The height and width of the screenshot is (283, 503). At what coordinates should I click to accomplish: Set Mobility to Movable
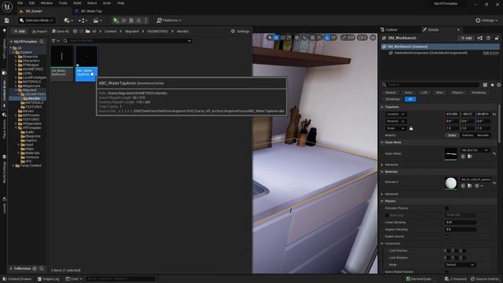[x=483, y=135]
